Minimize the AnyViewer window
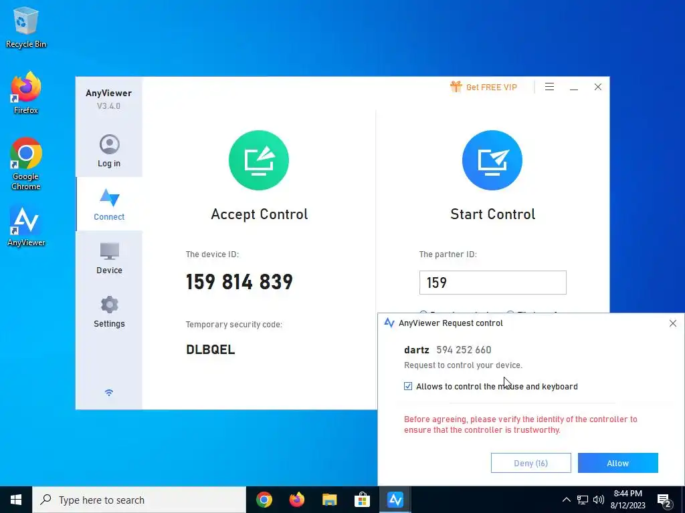The image size is (685, 513). pos(574,88)
